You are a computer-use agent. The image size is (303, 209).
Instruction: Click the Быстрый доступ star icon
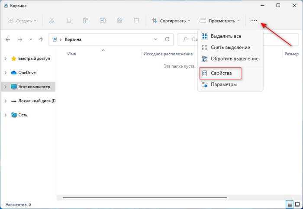pos(13,58)
